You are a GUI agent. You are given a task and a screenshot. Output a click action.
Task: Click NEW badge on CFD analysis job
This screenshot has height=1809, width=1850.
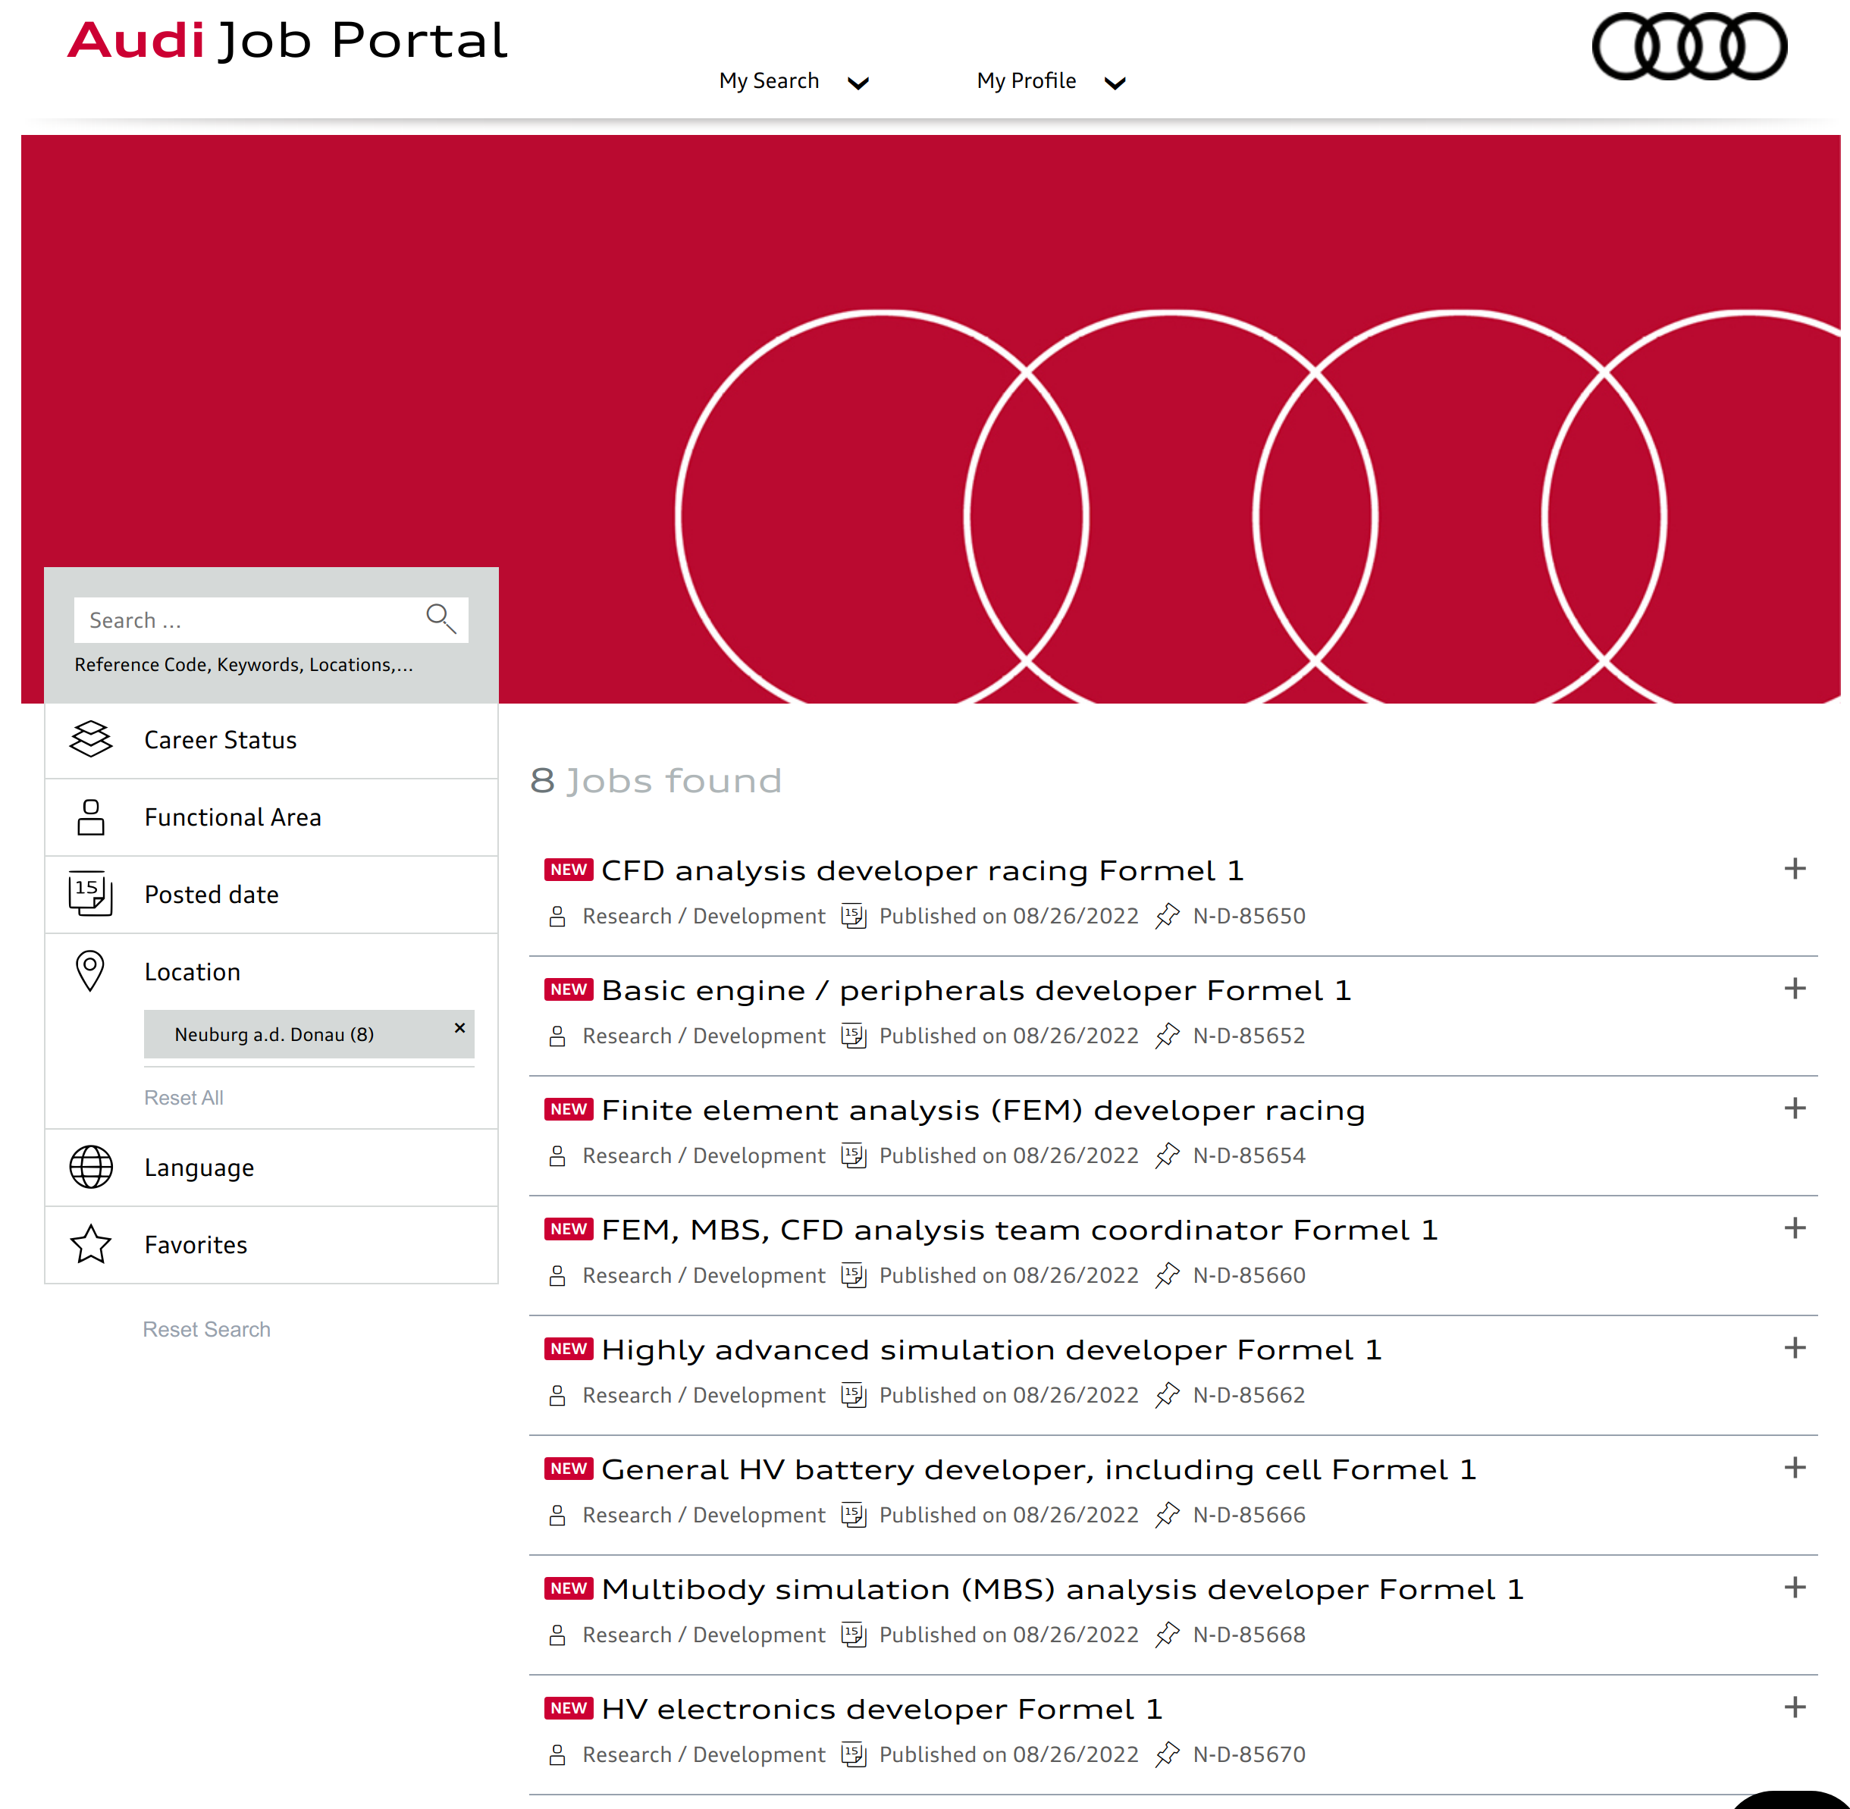pyautogui.click(x=568, y=870)
